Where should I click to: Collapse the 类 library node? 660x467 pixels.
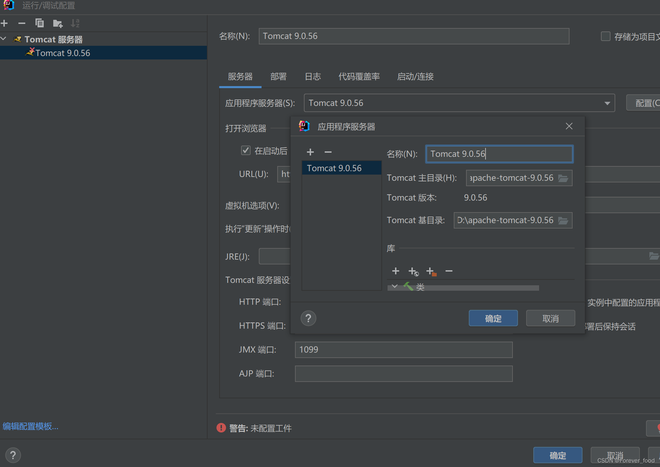[x=395, y=286]
